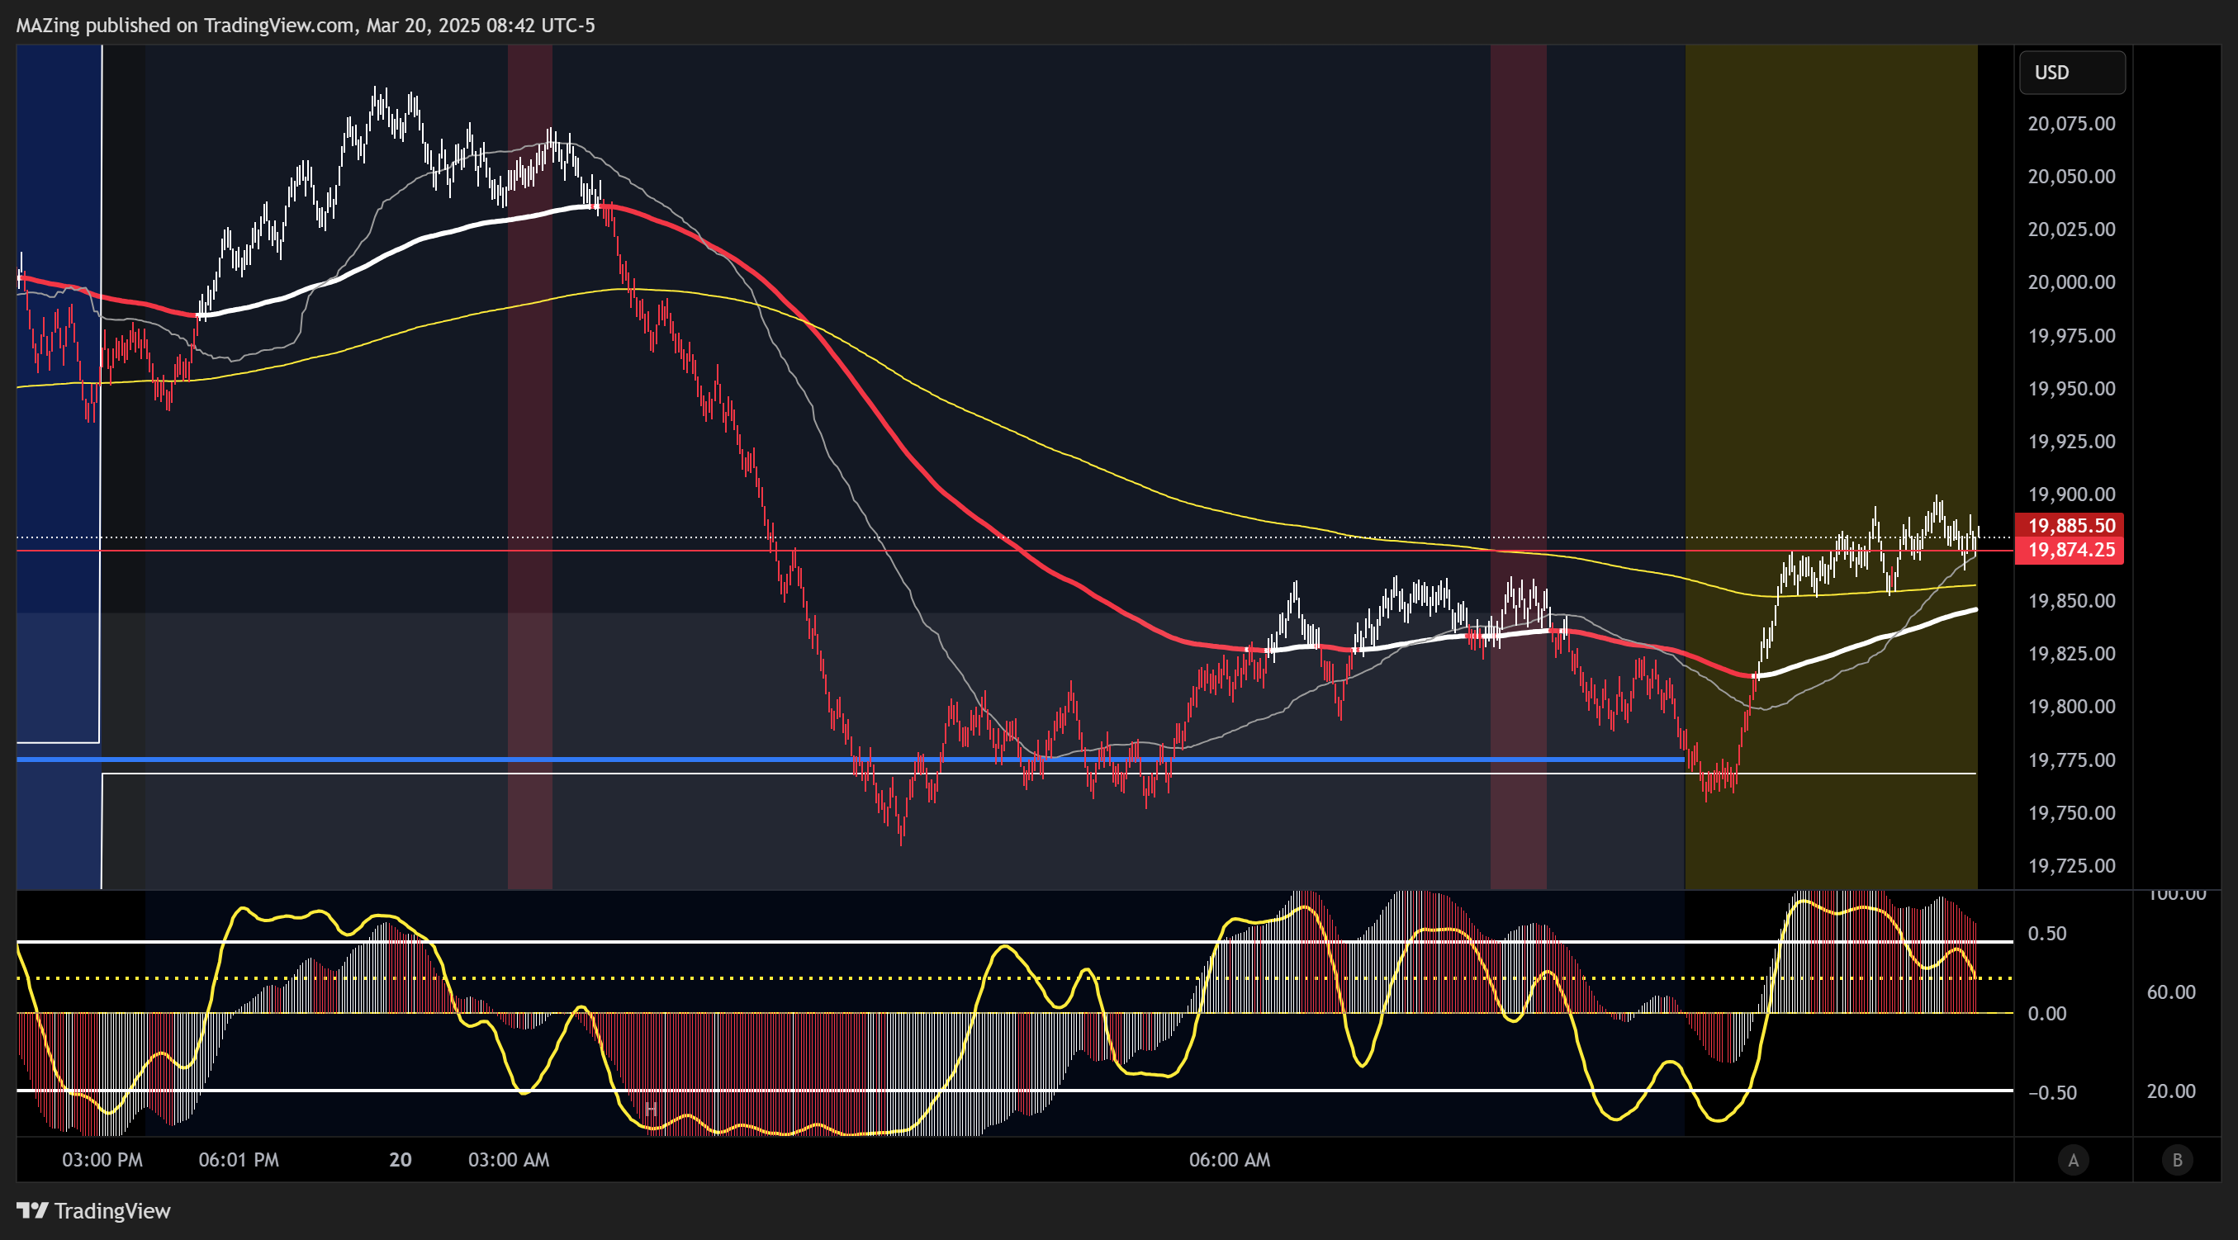Click the −0.50 oscillator scale value

[2052, 1093]
